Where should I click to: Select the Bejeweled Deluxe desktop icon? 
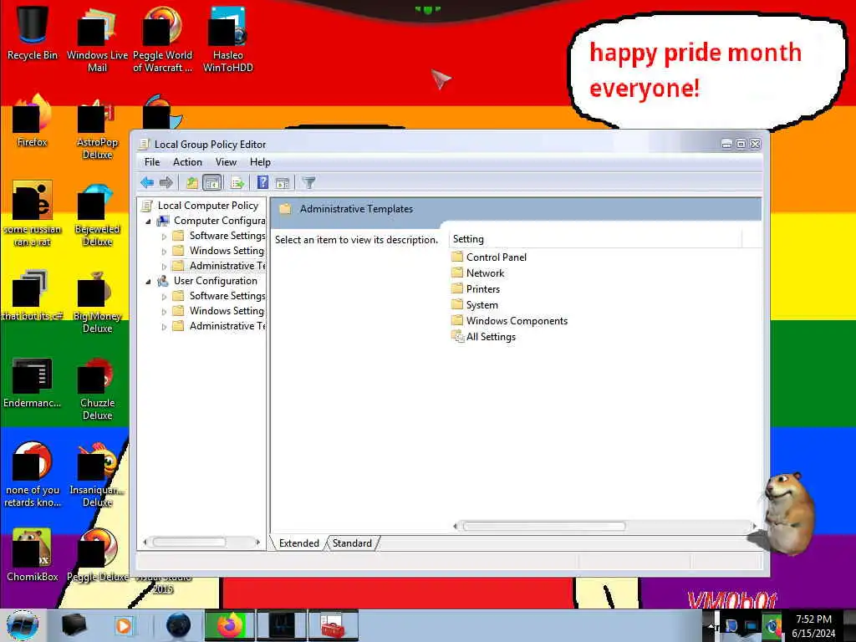tap(97, 215)
